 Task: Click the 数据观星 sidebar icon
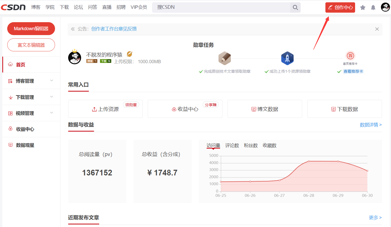coord(11,145)
